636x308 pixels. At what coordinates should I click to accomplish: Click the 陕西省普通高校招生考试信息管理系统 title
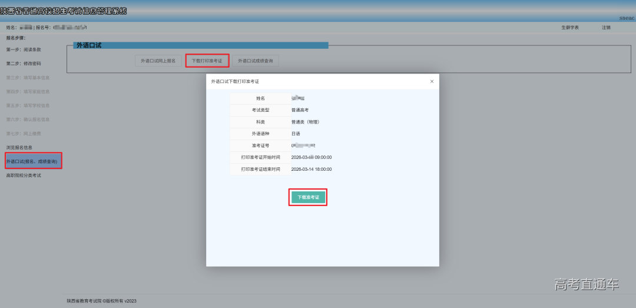pyautogui.click(x=64, y=11)
